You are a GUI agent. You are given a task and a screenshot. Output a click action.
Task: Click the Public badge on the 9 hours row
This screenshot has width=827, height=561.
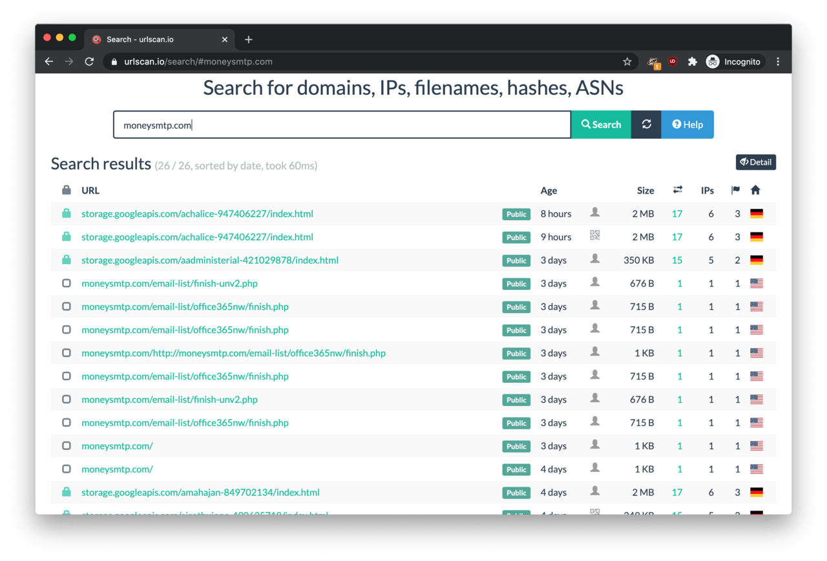click(x=516, y=238)
